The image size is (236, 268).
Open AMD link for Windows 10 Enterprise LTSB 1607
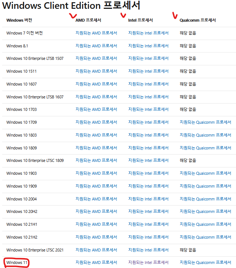point(96,97)
